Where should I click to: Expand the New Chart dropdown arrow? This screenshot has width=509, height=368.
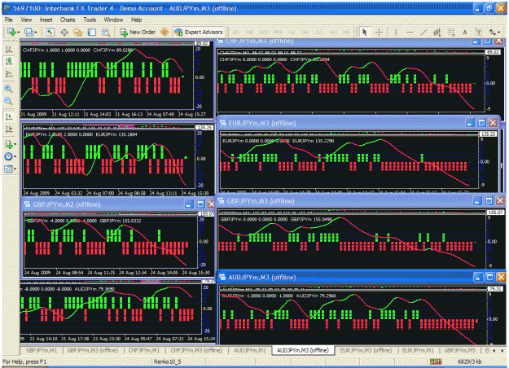(x=18, y=33)
